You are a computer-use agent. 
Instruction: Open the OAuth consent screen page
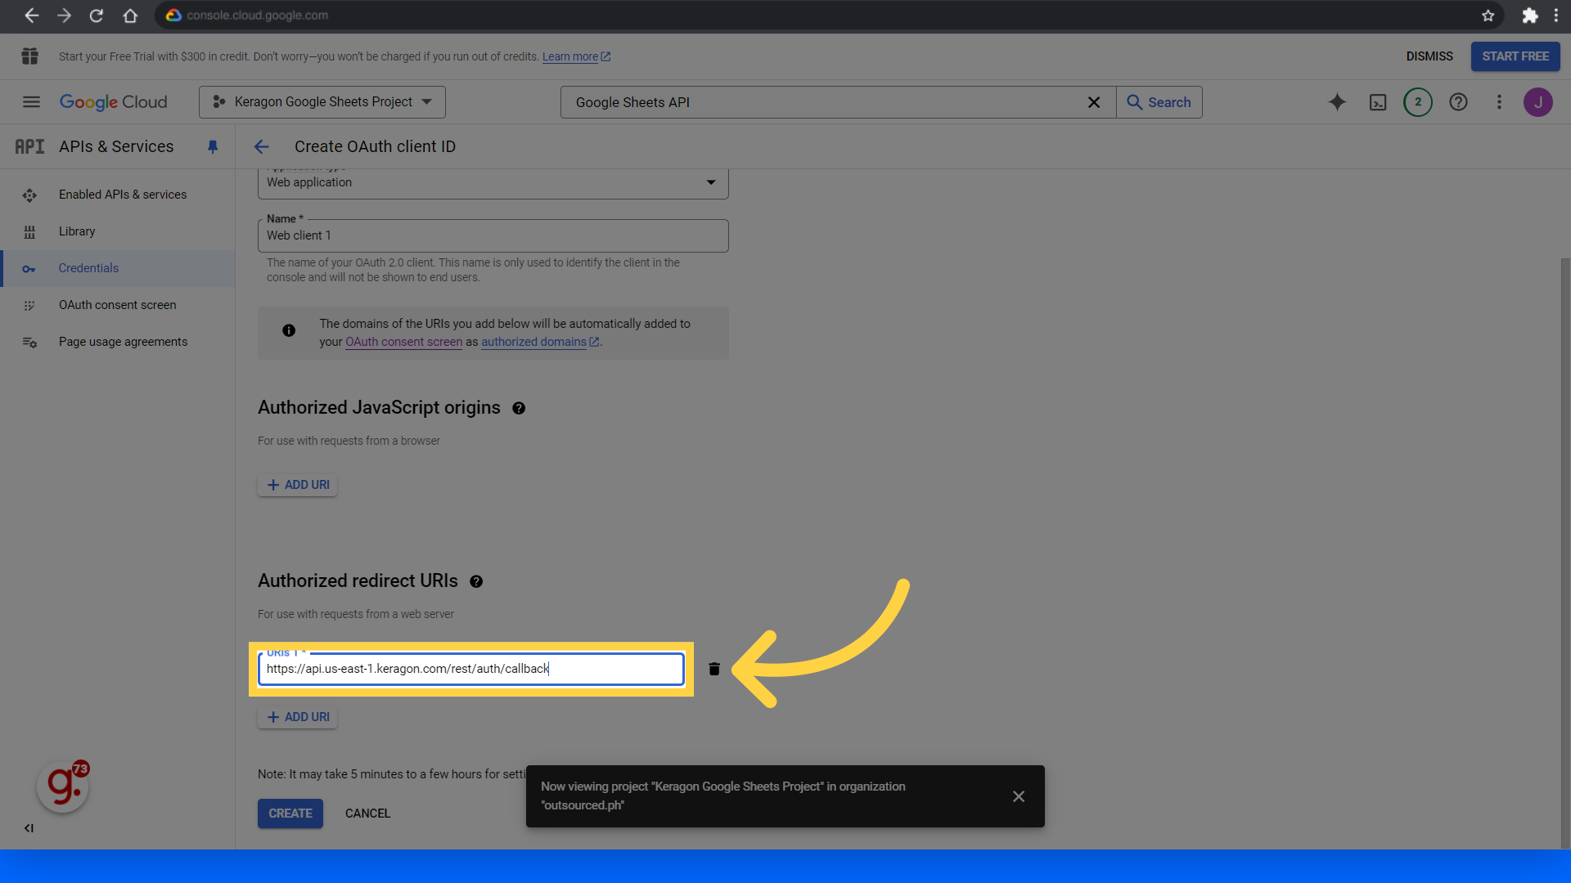pos(117,304)
